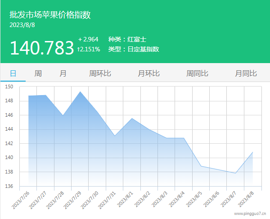This screenshot has height=219, width=270.
Task: Click the 2023/8/8 date under the title
Action: [x=22, y=25]
